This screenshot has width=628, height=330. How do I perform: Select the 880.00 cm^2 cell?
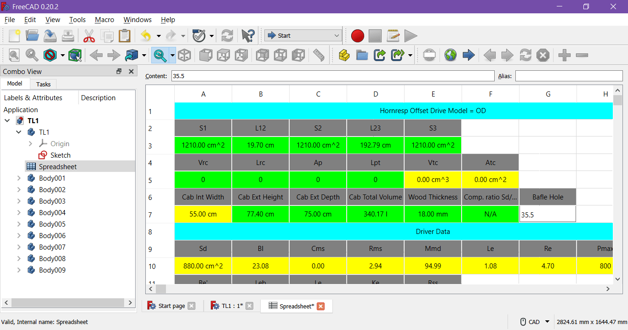click(203, 266)
